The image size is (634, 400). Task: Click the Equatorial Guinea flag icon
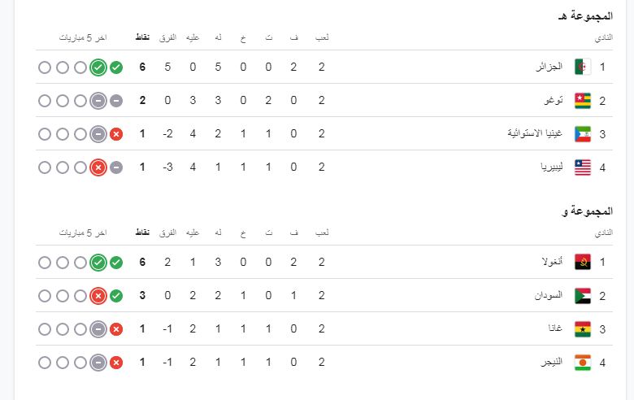pos(583,134)
